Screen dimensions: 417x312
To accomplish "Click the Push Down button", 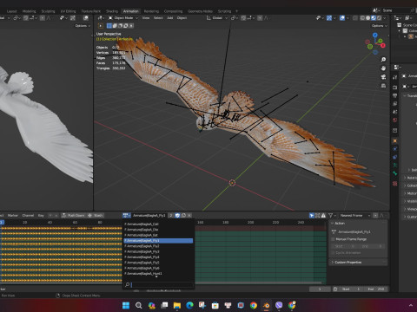I will coord(73,216).
